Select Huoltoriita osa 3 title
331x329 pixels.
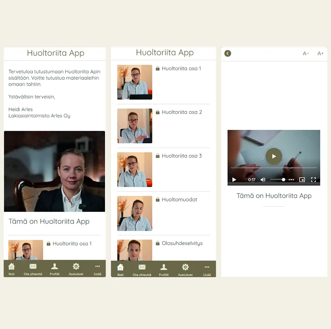click(182, 156)
